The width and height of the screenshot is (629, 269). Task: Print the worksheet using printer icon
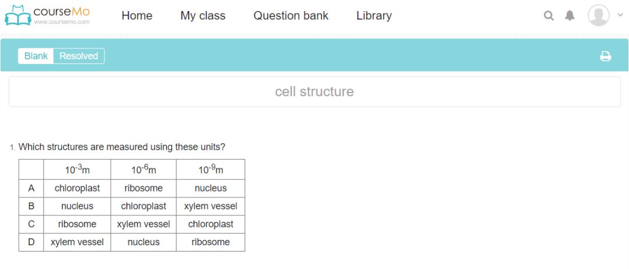pyautogui.click(x=606, y=56)
